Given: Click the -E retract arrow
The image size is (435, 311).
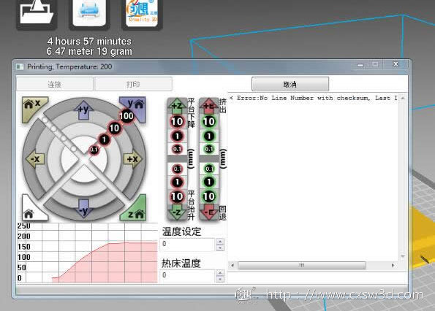Looking at the screenshot, I should pyautogui.click(x=209, y=212).
